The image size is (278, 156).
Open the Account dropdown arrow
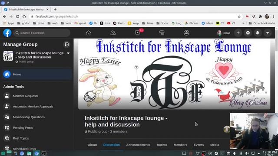(268, 33)
